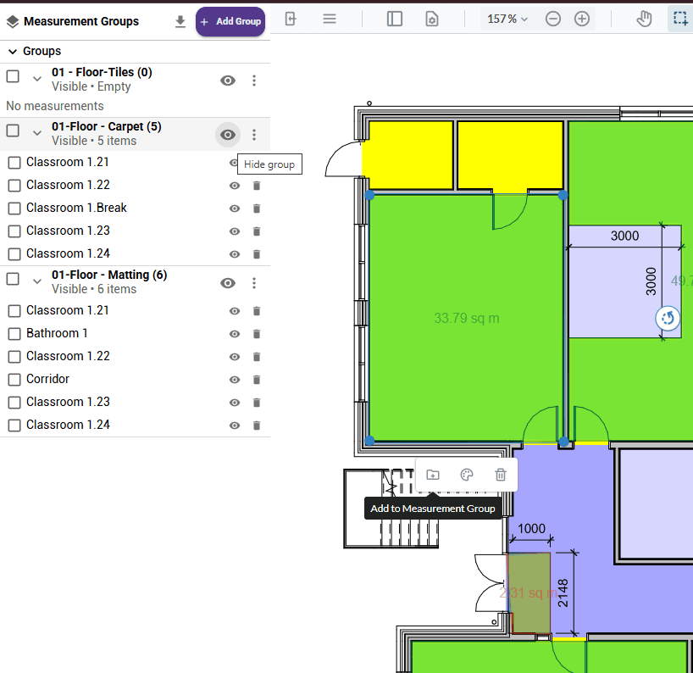Click the 1000 dimension label

point(531,529)
